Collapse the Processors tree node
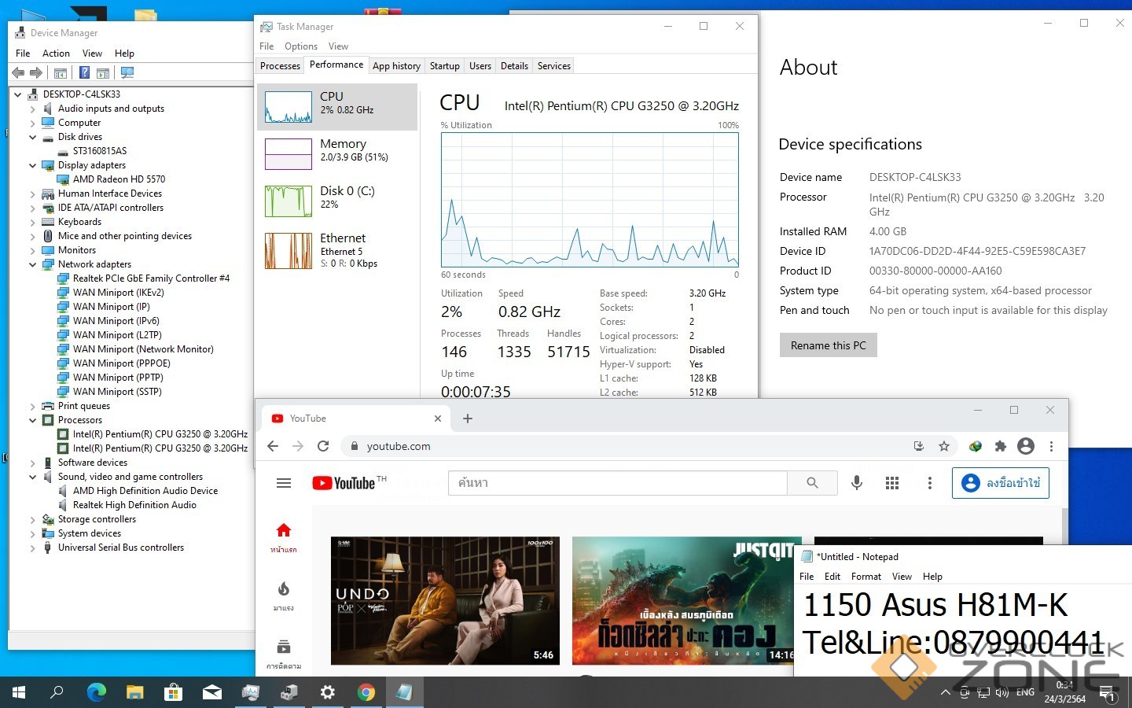1132x708 pixels. coord(33,420)
